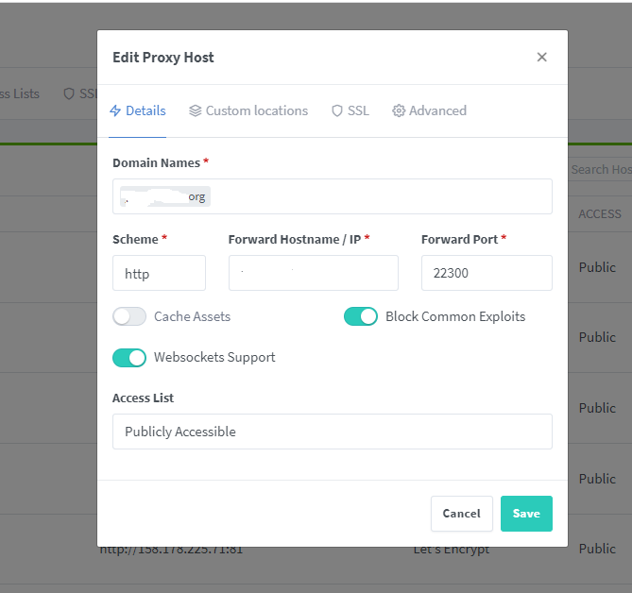Click inside the Domain Names field
Image resolution: width=632 pixels, height=593 pixels.
coord(378,196)
